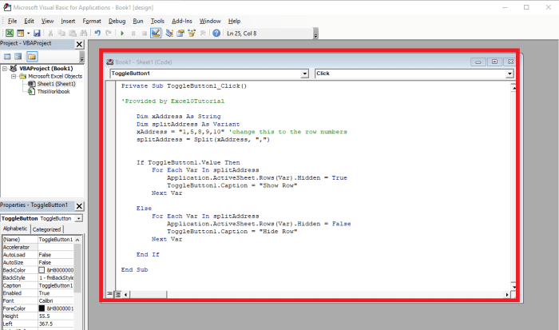Click the Undo arrow in toolbar
The image size is (559, 330).
tap(97, 33)
